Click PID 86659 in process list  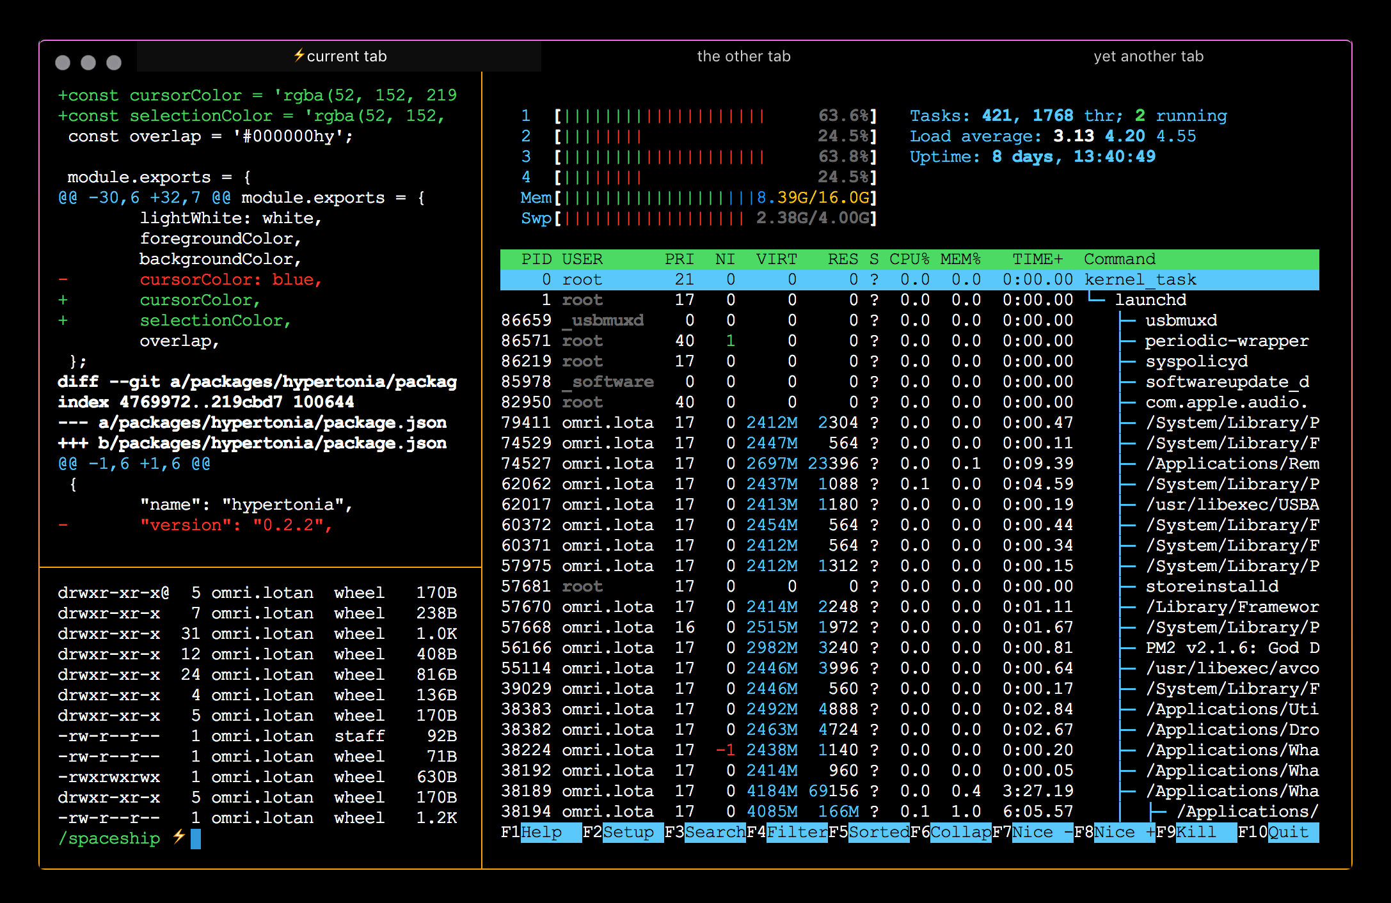526,320
